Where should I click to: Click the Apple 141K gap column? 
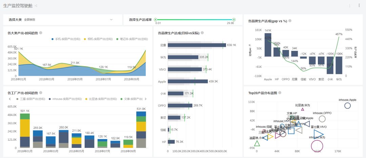(268, 45)
